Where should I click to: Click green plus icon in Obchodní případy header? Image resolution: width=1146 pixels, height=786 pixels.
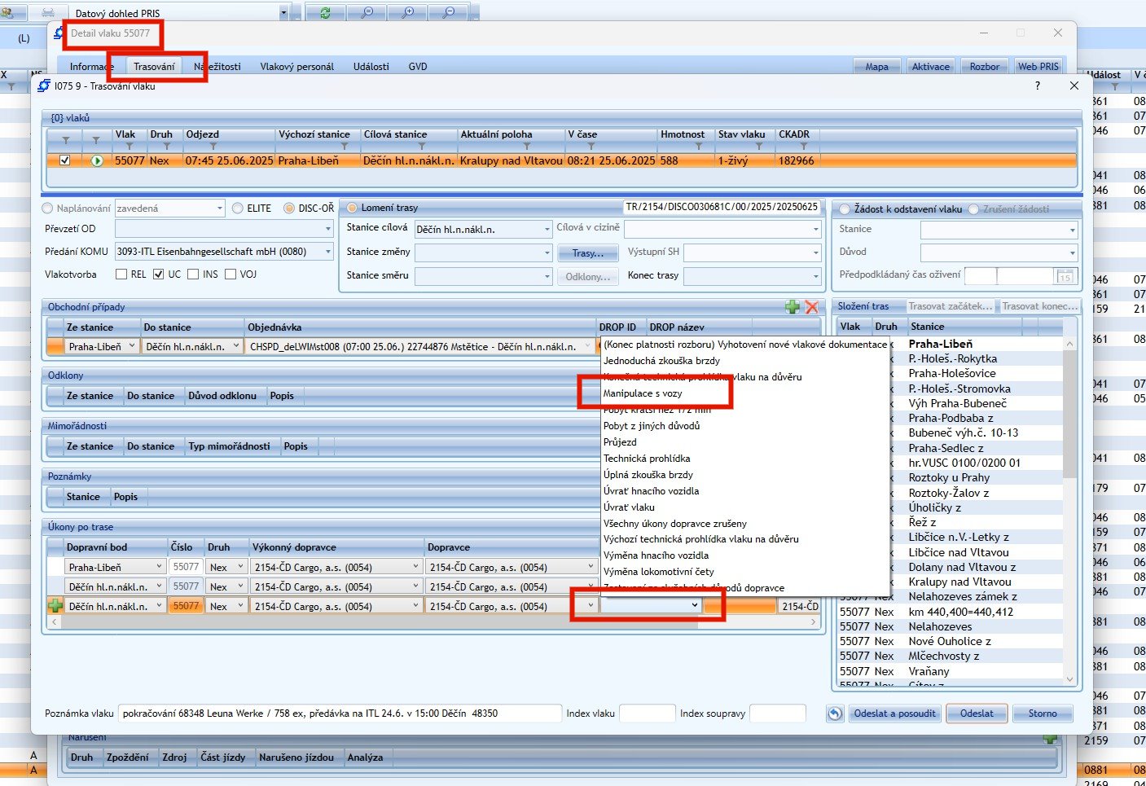(792, 307)
